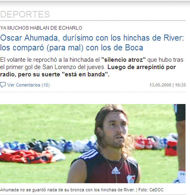The height and width of the screenshot is (195, 190).
Task: Click the River Plate crest on the shirt
Action: click(131, 179)
